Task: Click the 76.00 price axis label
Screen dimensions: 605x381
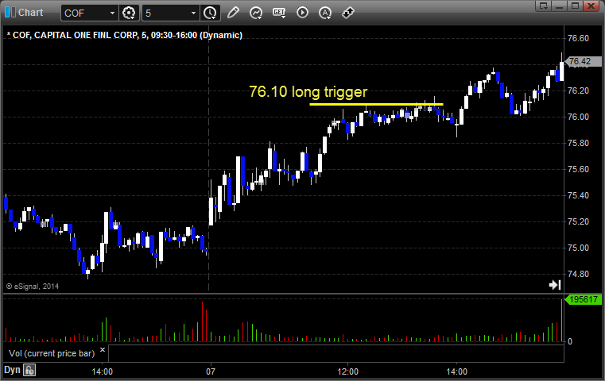Action: pyautogui.click(x=579, y=117)
